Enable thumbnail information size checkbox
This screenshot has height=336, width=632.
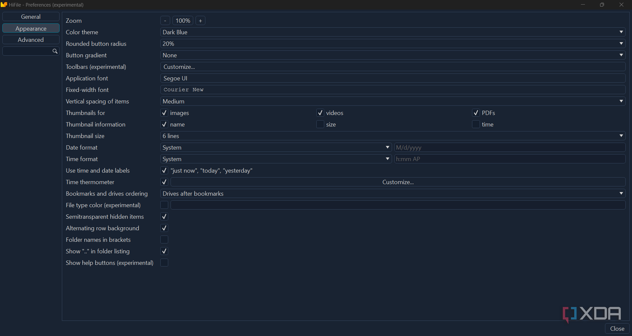point(320,125)
